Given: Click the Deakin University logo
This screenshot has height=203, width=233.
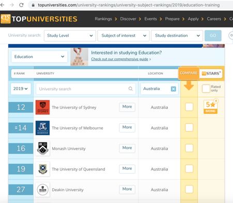Looking at the screenshot, I should pos(42,190).
